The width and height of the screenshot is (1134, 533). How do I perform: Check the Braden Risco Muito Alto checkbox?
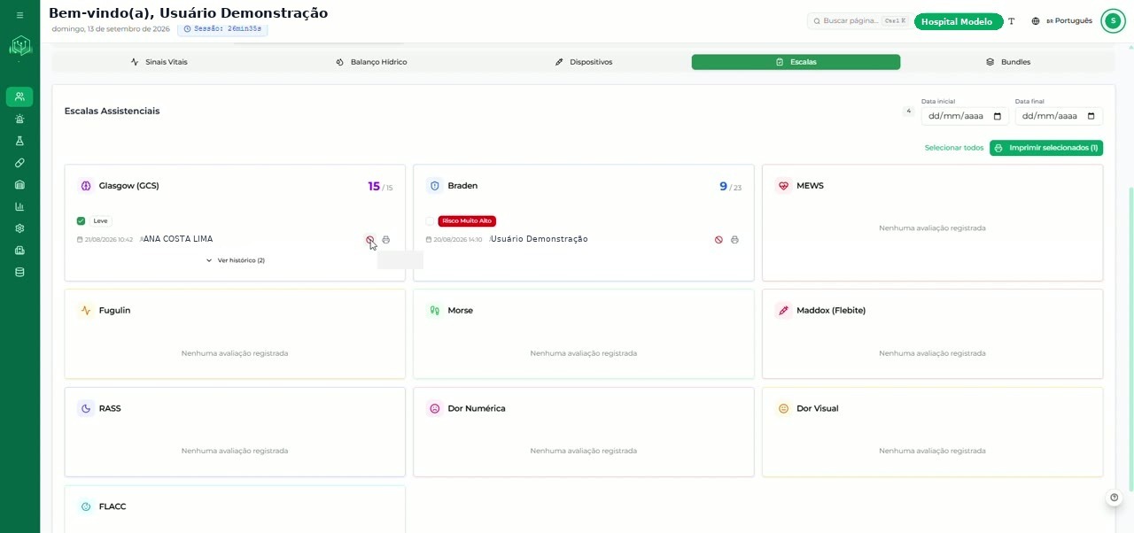430,221
